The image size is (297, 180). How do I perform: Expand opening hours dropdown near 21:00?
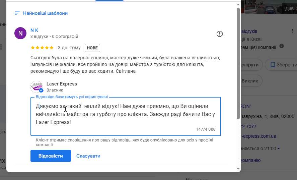point(279,148)
